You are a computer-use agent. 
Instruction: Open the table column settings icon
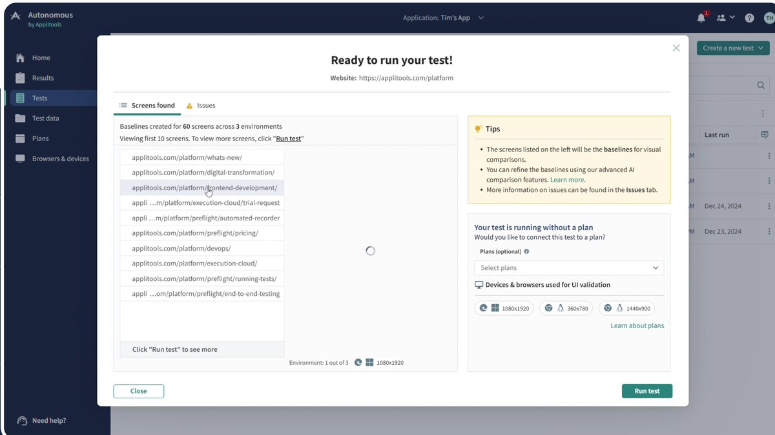tap(765, 135)
